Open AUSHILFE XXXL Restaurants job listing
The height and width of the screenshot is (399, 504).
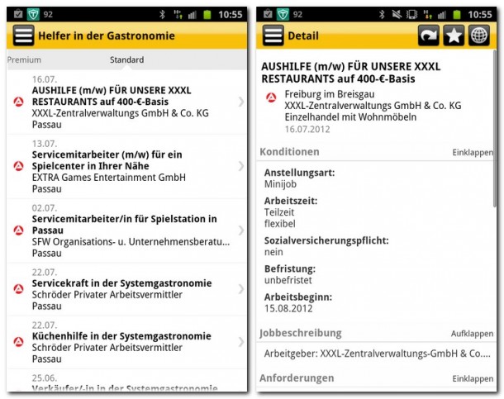tap(124, 101)
